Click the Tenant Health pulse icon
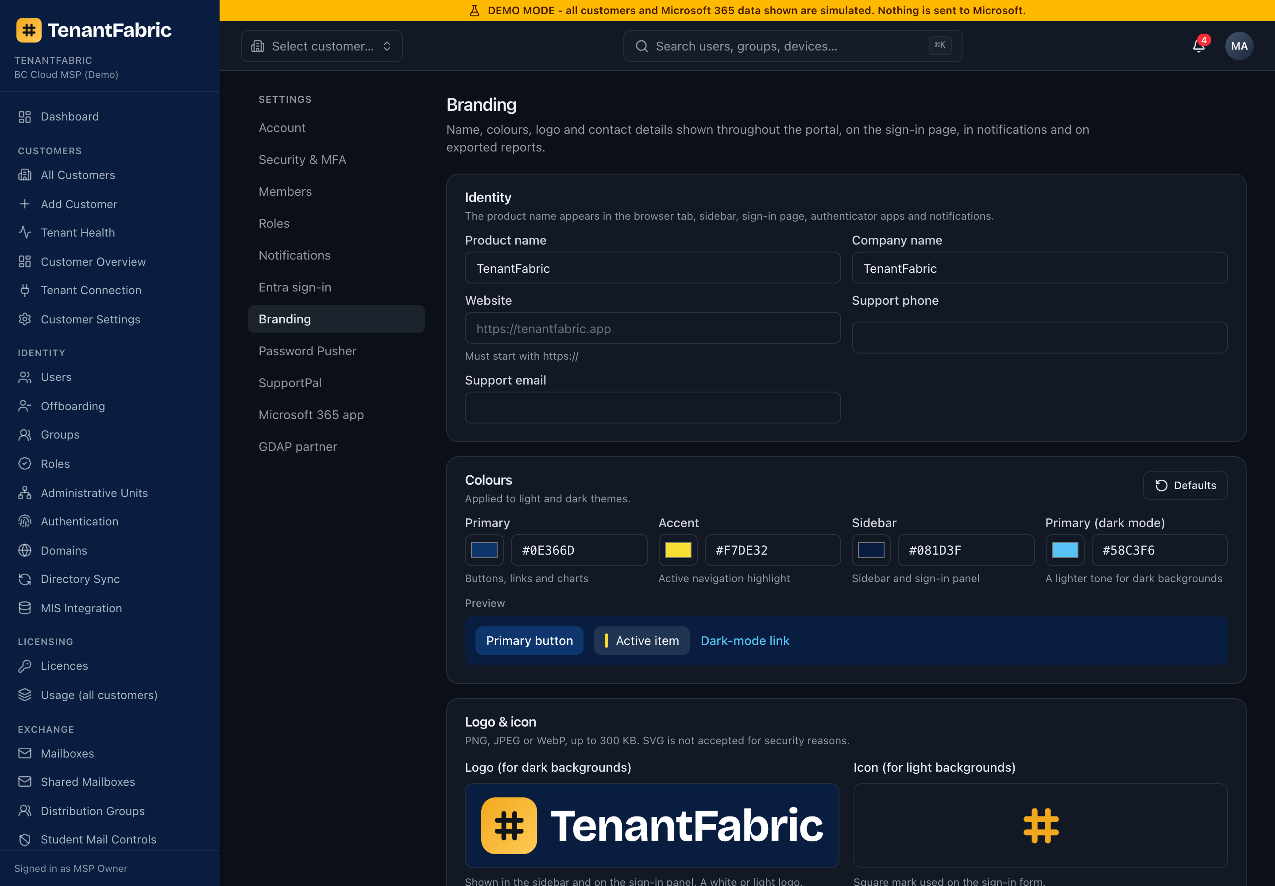The height and width of the screenshot is (886, 1275). click(x=24, y=233)
